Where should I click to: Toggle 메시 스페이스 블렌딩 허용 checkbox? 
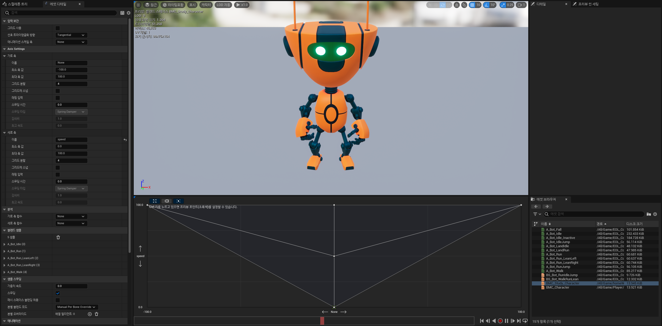coord(58,300)
